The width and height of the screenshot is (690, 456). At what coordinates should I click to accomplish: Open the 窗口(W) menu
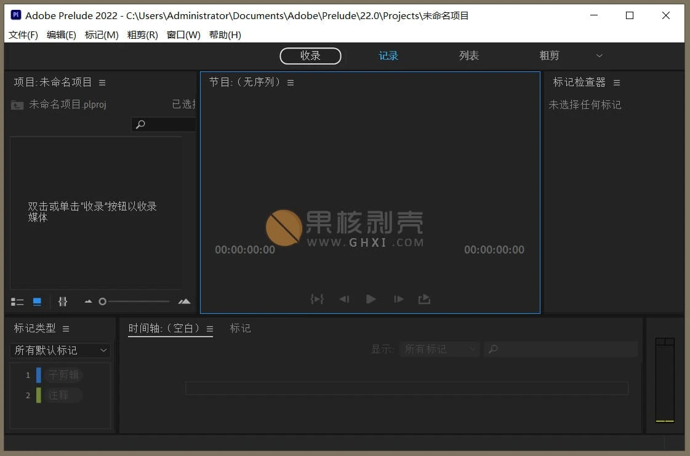pos(183,35)
